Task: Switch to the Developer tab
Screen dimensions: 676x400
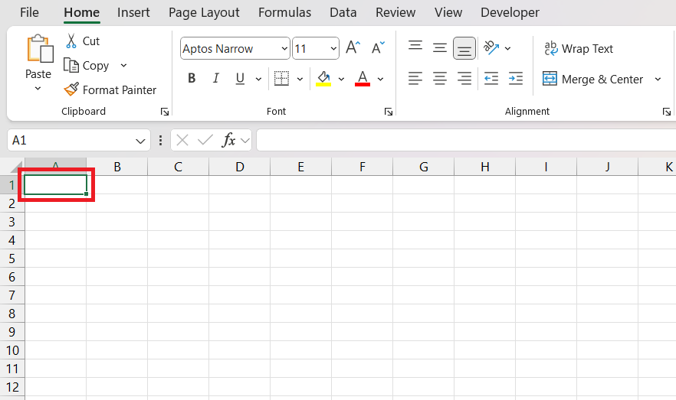Action: [x=510, y=12]
